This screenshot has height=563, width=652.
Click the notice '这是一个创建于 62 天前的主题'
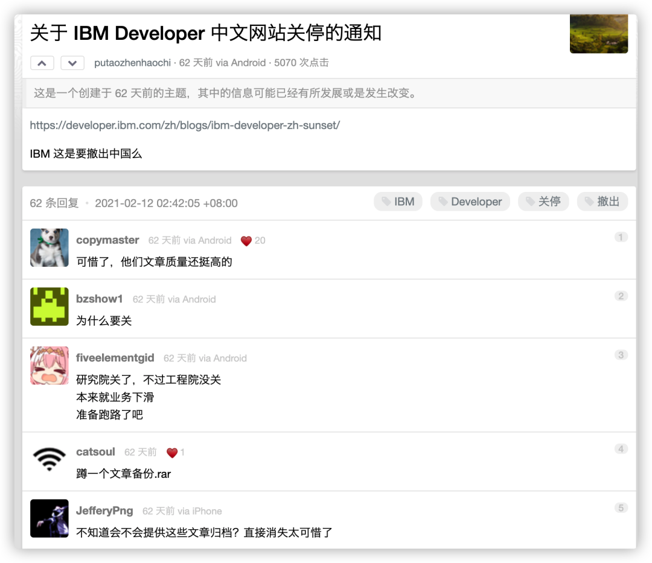112,93
